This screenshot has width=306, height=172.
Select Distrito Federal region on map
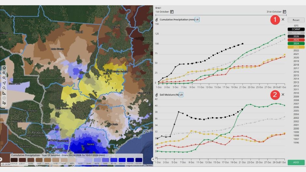(x=120, y=71)
